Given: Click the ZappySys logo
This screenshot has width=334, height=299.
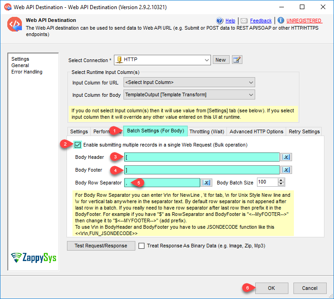Looking at the screenshot, I should (34, 257).
